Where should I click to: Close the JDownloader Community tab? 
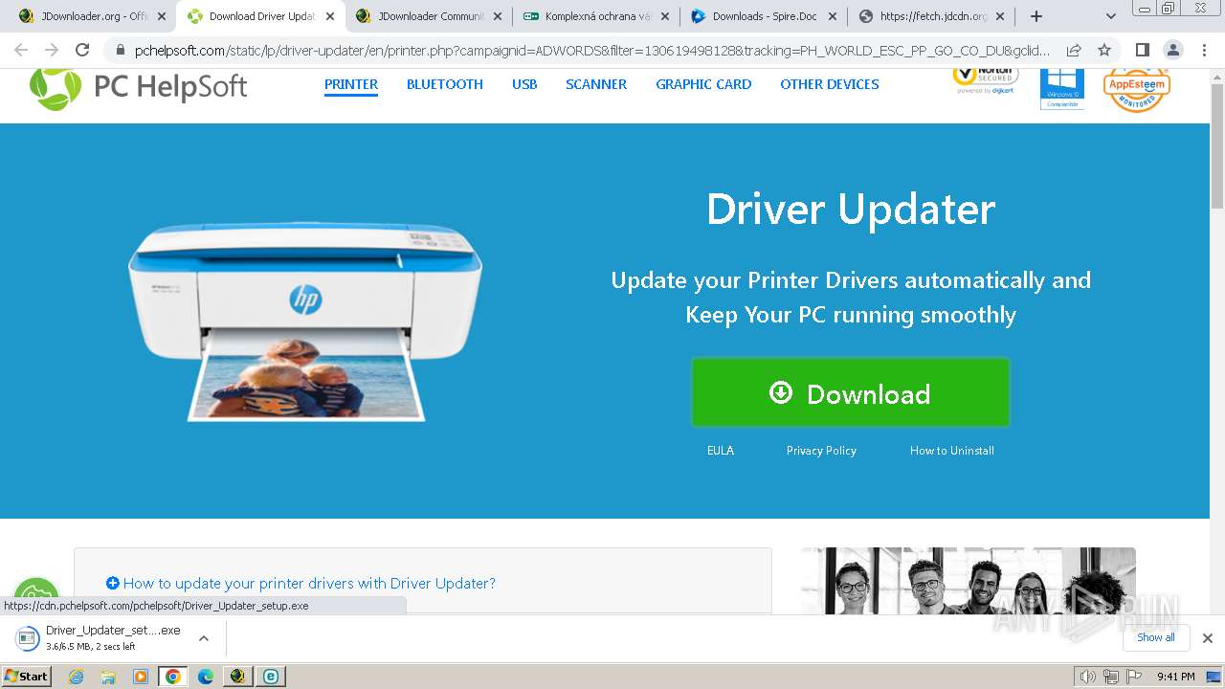pos(498,16)
